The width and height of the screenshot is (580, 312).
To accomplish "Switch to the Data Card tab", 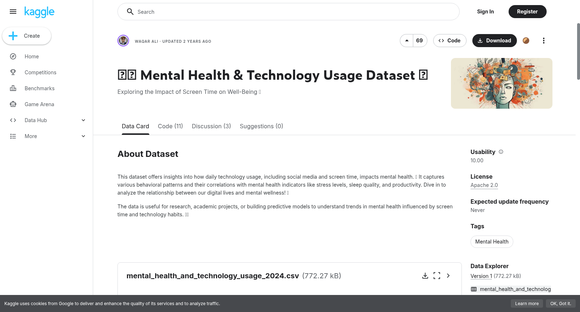I will [x=136, y=126].
